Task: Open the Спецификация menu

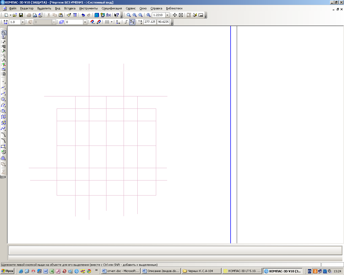Action: (x=112, y=8)
